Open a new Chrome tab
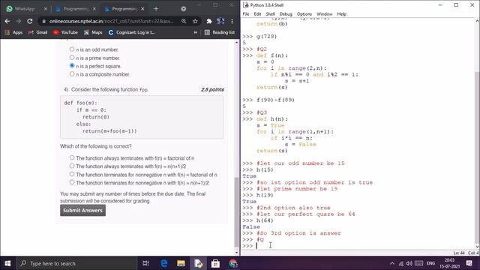This screenshot has width=480, height=270. (x=156, y=9)
